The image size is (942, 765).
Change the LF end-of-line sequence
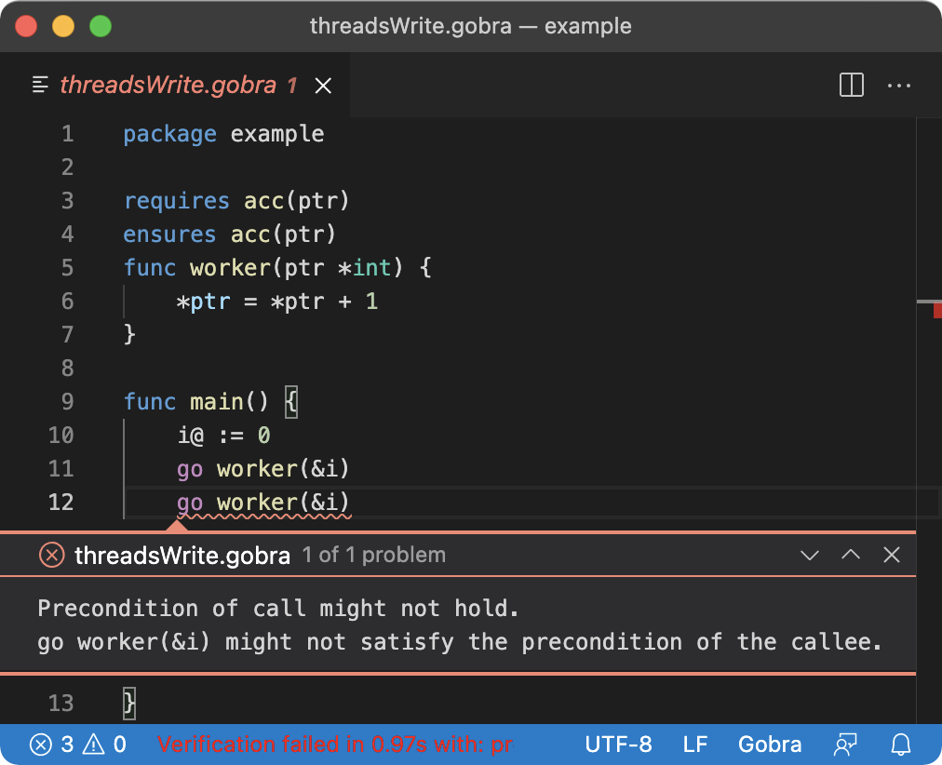[x=695, y=745]
